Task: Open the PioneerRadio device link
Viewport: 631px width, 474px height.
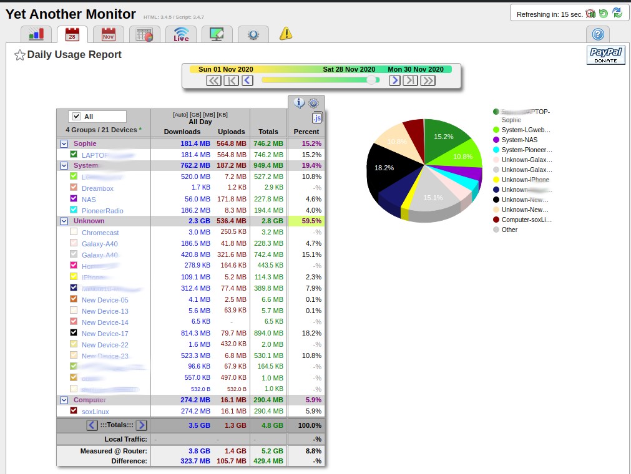Action: 102,211
